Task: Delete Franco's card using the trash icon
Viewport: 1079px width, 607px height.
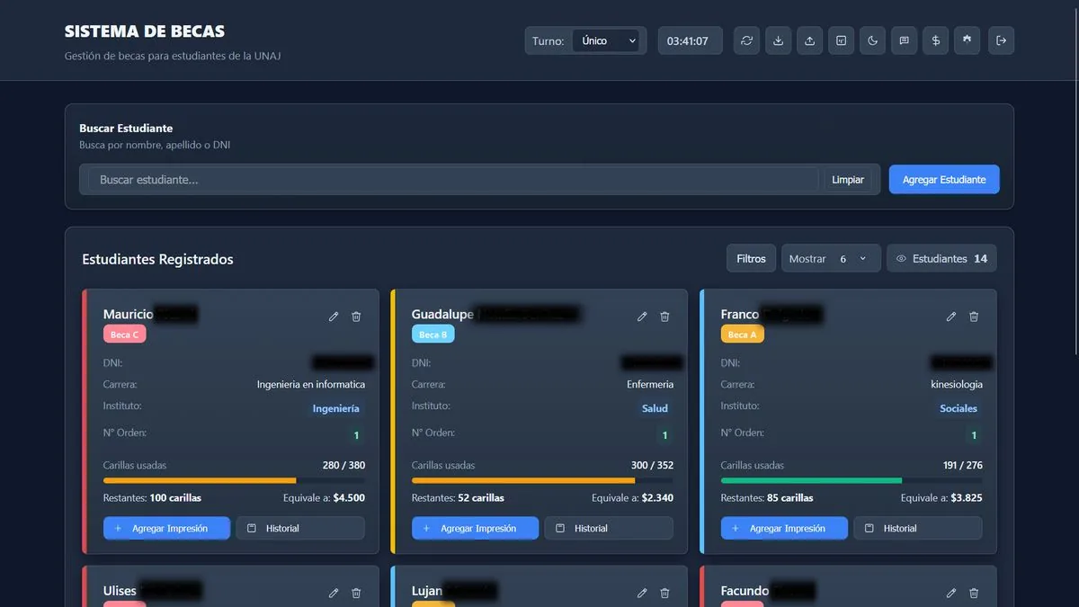Action: tap(974, 317)
